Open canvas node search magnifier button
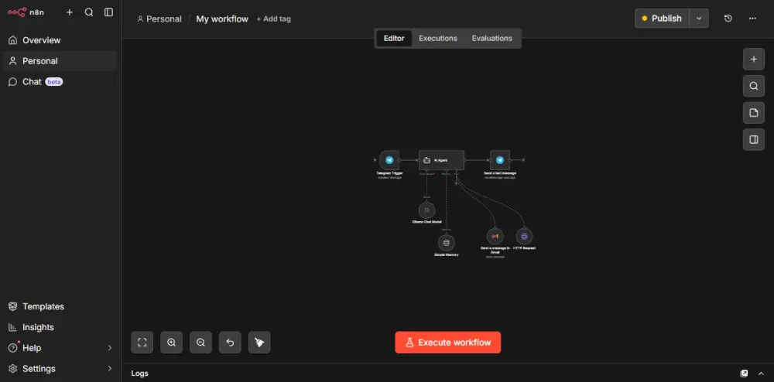 point(754,86)
